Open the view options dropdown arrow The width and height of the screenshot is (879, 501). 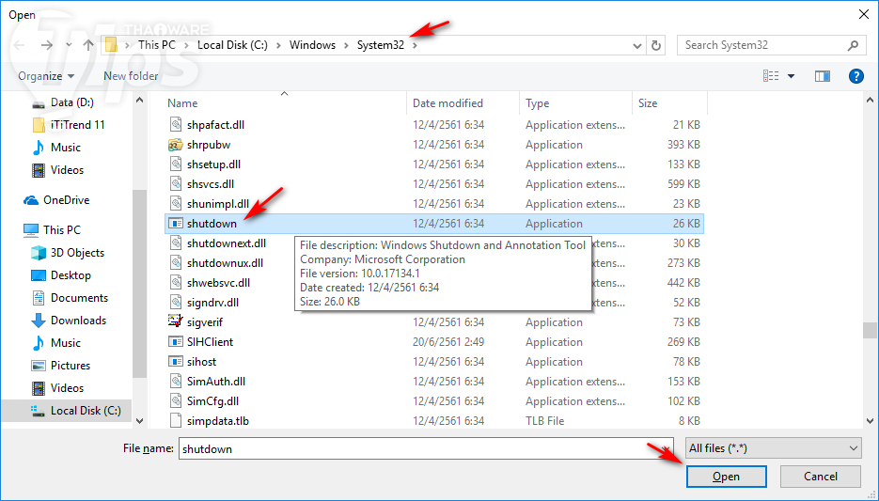coord(791,76)
